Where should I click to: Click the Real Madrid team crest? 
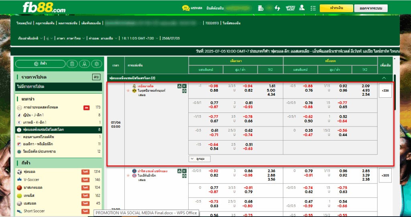pos(134,86)
